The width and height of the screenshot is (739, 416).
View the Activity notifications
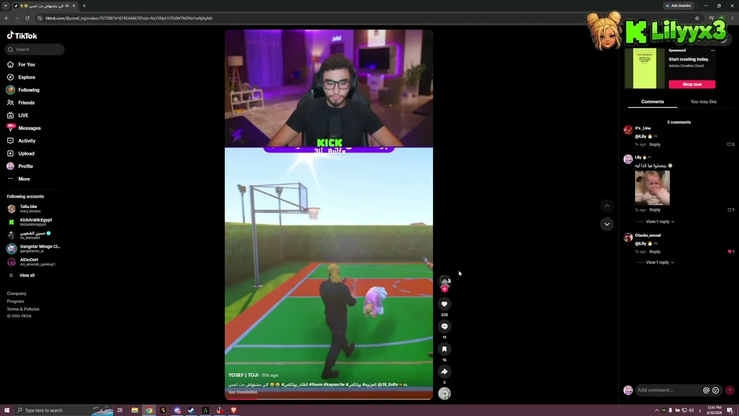[x=21, y=141]
